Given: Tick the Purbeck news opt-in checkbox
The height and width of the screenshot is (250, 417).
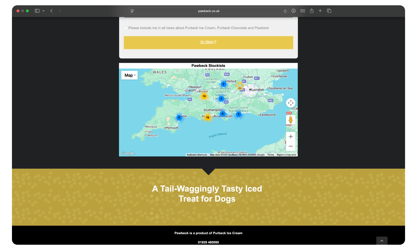Looking at the screenshot, I should click(x=126, y=28).
